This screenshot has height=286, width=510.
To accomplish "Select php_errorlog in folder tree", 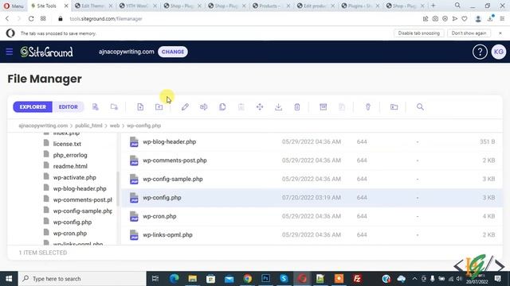I will tap(70, 155).
